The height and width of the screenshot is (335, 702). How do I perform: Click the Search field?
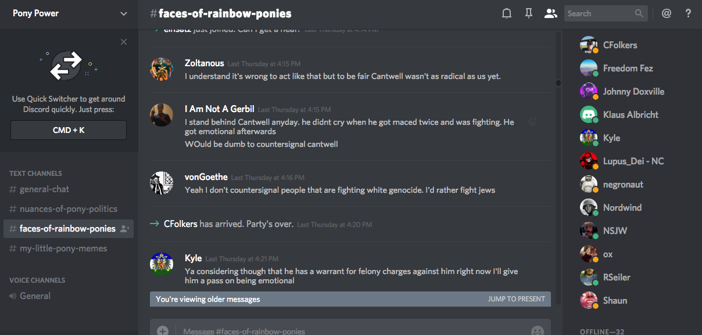(599, 13)
